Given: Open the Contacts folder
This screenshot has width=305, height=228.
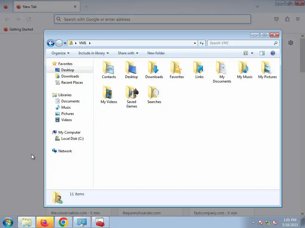Looking at the screenshot, I should pyautogui.click(x=109, y=70).
